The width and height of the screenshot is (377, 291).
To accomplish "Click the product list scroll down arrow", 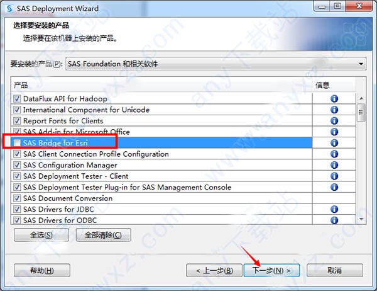I will click(x=361, y=219).
